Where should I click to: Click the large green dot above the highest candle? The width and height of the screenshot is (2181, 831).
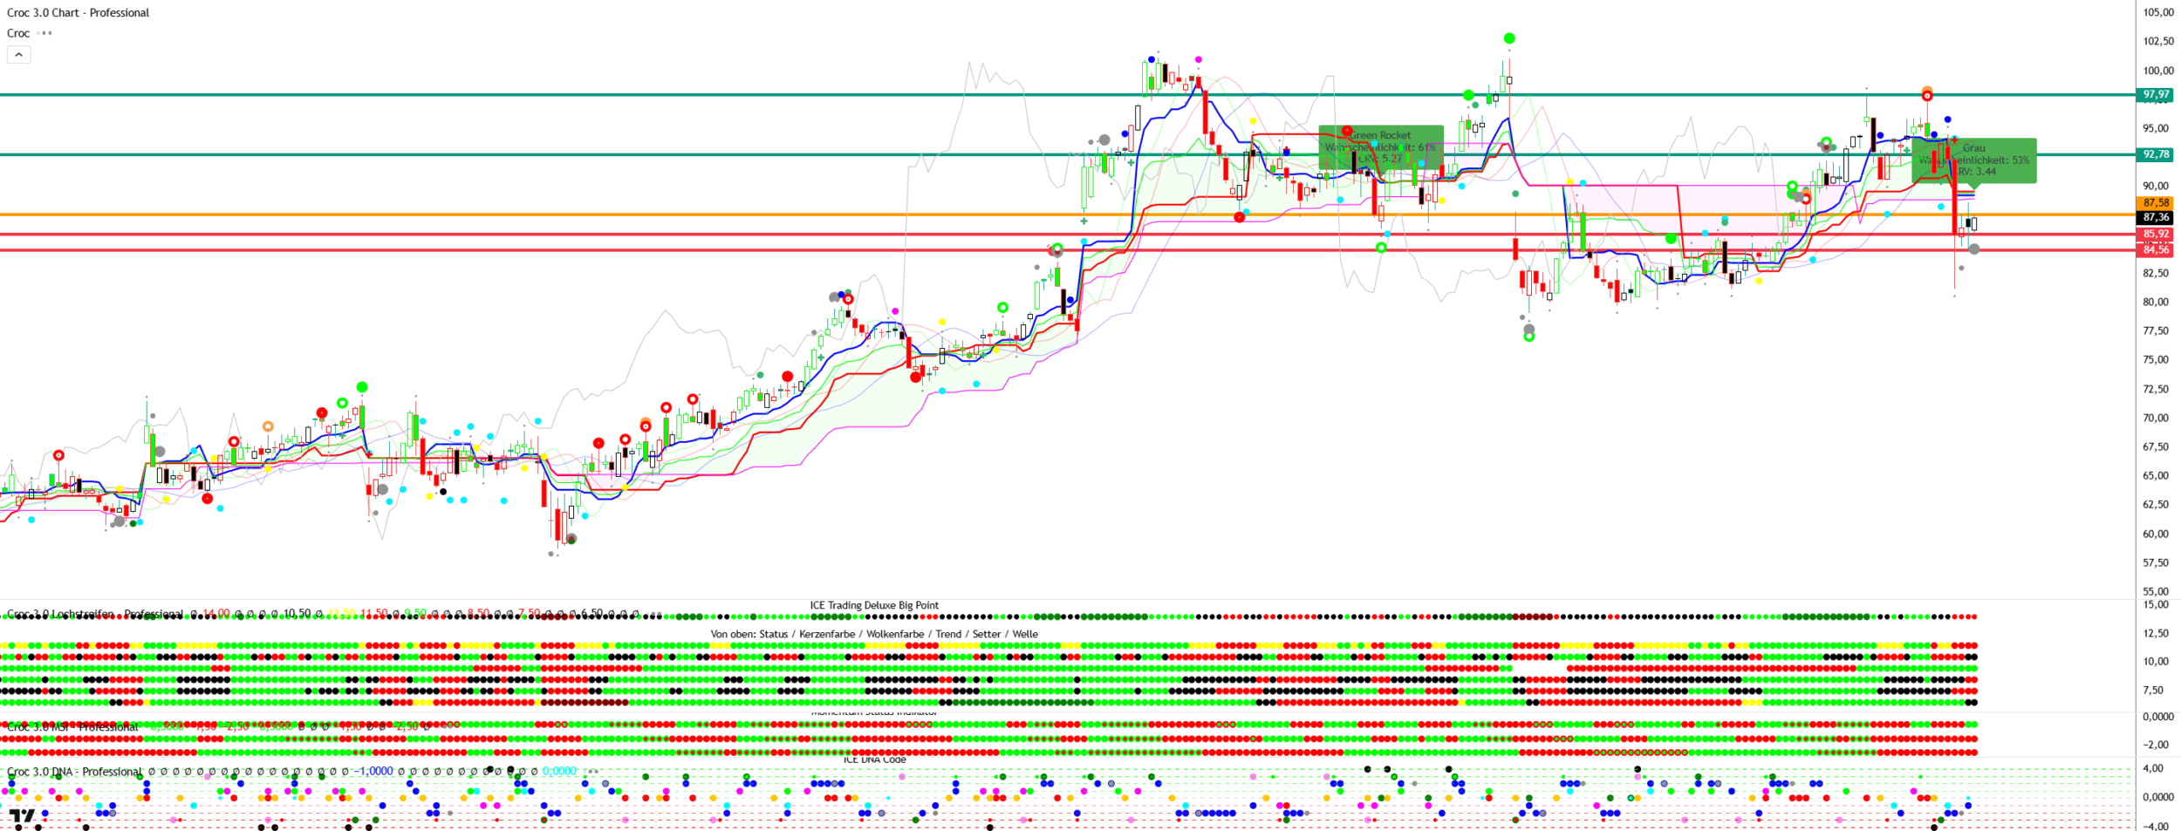(x=1509, y=38)
